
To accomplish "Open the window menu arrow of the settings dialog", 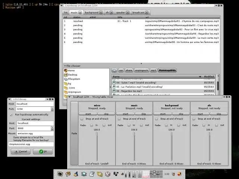I will tap(9, 99).
